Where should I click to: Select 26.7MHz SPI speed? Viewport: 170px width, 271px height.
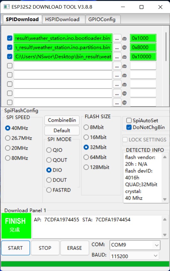click(x=19, y=138)
